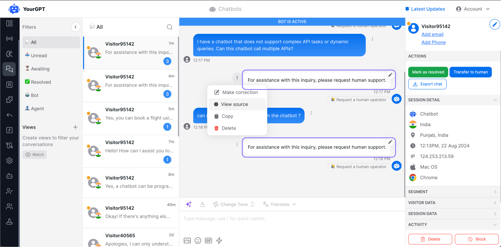Open the Change Tone dropdown

click(x=234, y=204)
